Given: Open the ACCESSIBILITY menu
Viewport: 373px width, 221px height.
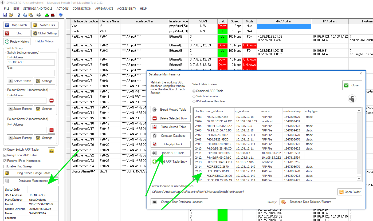Looking at the screenshot, I should pyautogui.click(x=127, y=9).
